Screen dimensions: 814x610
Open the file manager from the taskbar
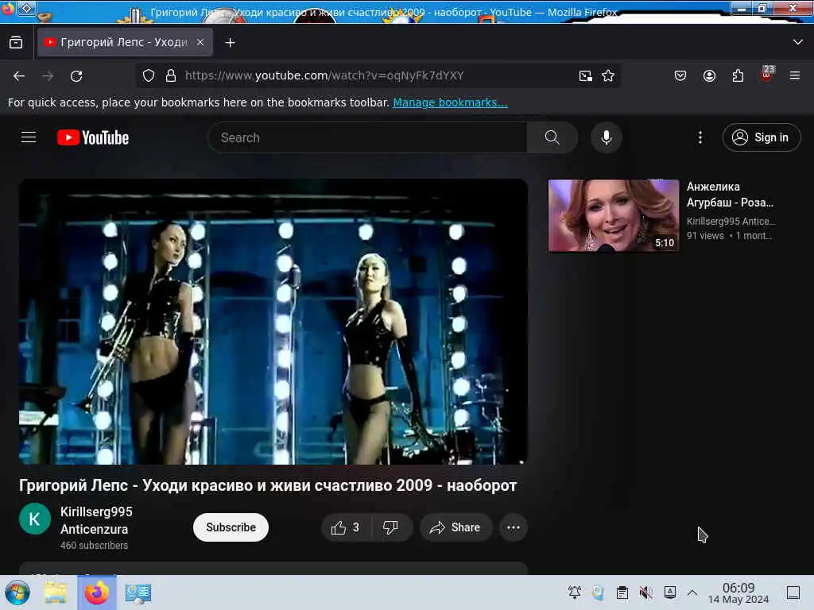click(56, 593)
